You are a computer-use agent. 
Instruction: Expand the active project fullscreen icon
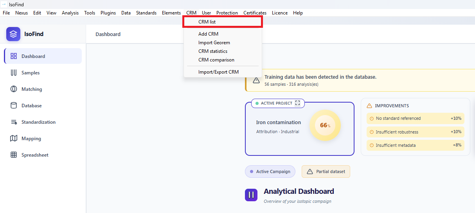tap(298, 103)
